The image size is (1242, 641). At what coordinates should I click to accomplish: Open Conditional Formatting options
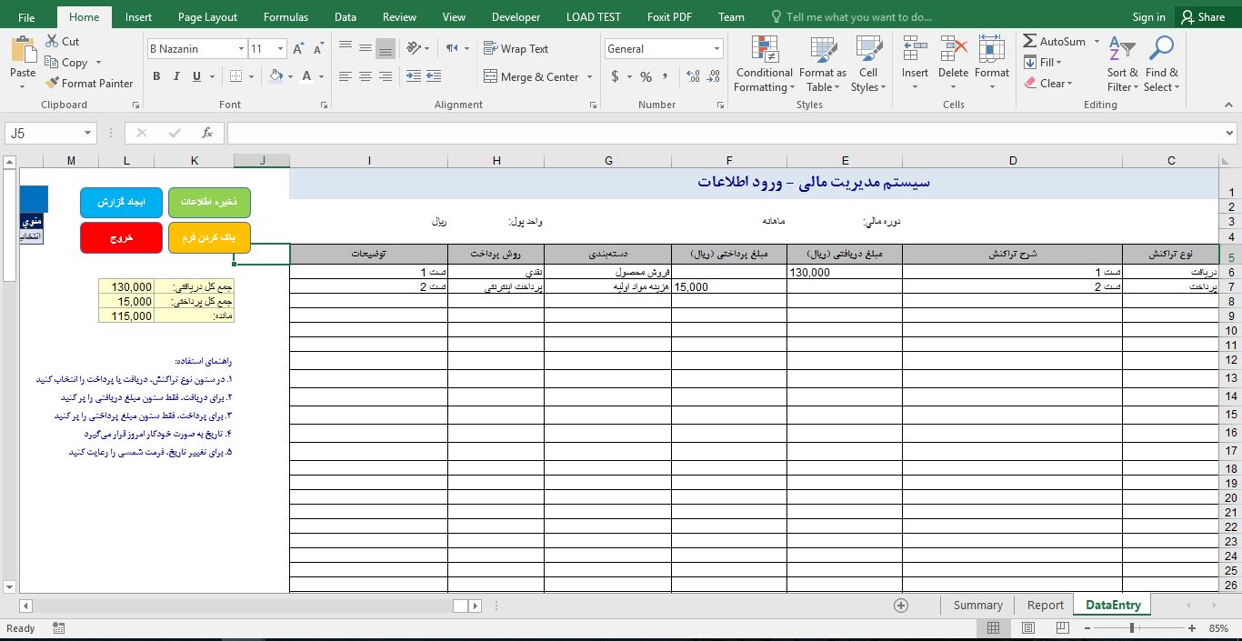point(763,64)
